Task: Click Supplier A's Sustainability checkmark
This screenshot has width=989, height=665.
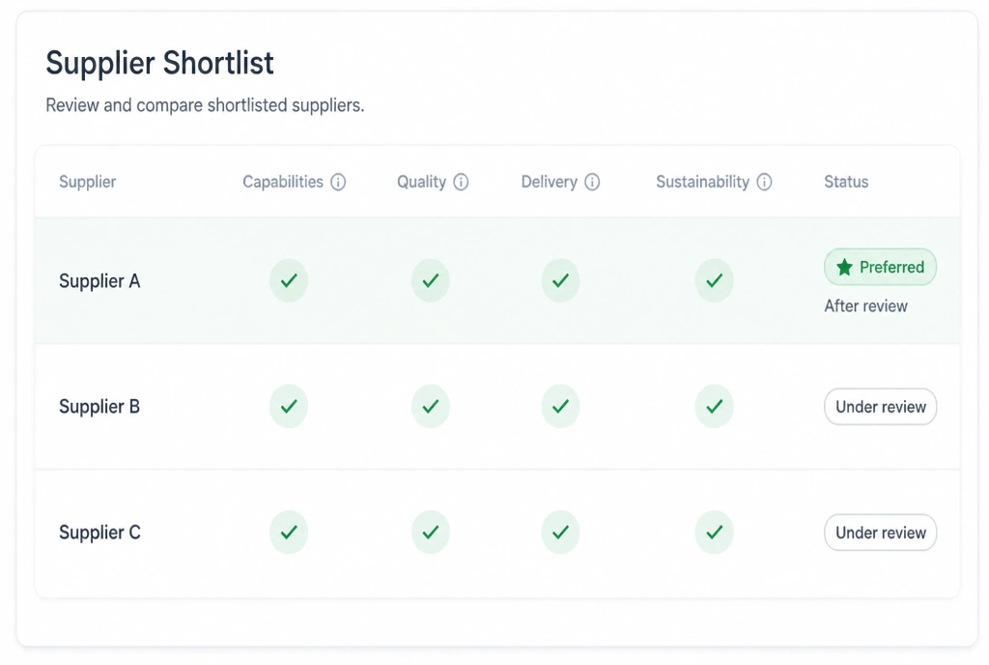Action: point(714,280)
